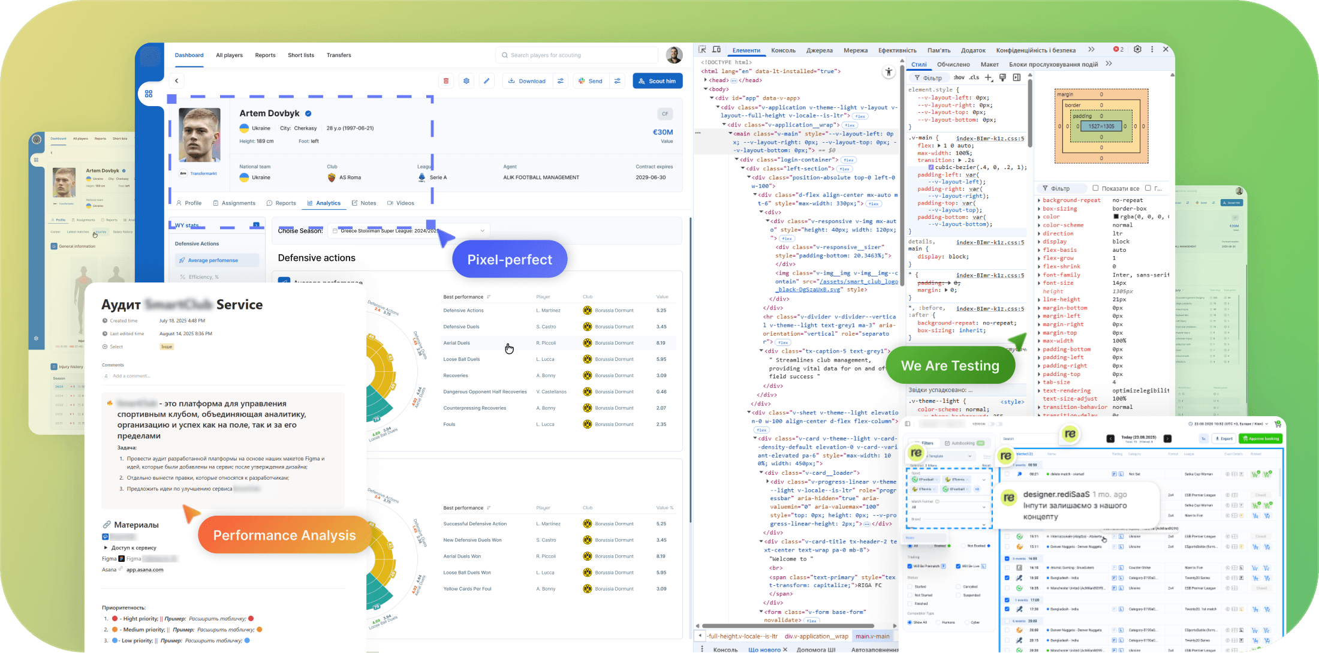Check the 'Показати все' checkbox
Screen dimensions: 1319x653
point(1095,188)
